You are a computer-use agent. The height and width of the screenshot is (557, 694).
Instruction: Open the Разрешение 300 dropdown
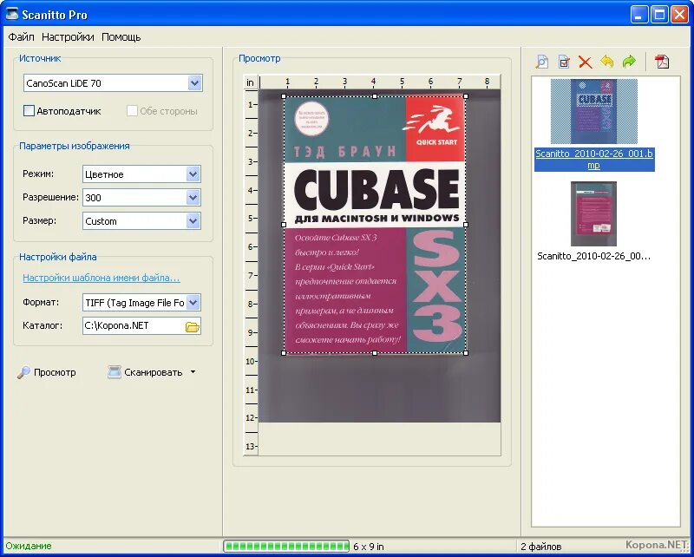(193, 198)
